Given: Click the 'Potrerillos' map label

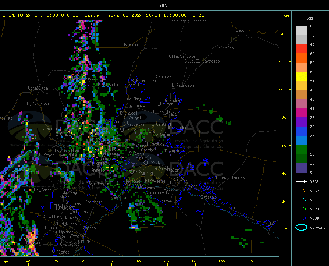Looking at the screenshot, I should (67, 150).
